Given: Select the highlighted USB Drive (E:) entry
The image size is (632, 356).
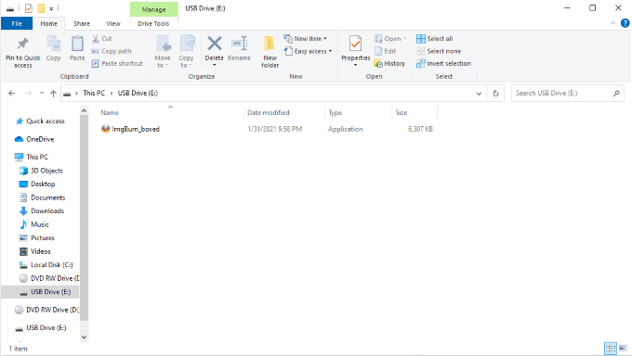Looking at the screenshot, I should point(40,292).
